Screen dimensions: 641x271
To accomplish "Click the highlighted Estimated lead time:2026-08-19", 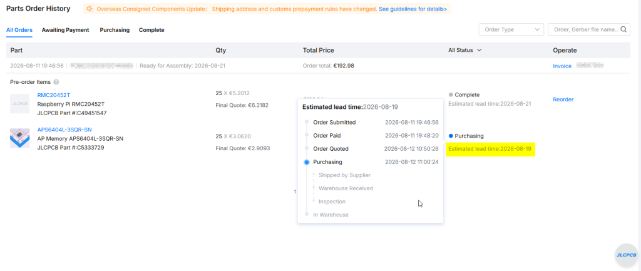I will pyautogui.click(x=490, y=149).
